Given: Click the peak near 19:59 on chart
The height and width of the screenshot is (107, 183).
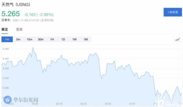Looking at the screenshot, I should tap(33, 47).
